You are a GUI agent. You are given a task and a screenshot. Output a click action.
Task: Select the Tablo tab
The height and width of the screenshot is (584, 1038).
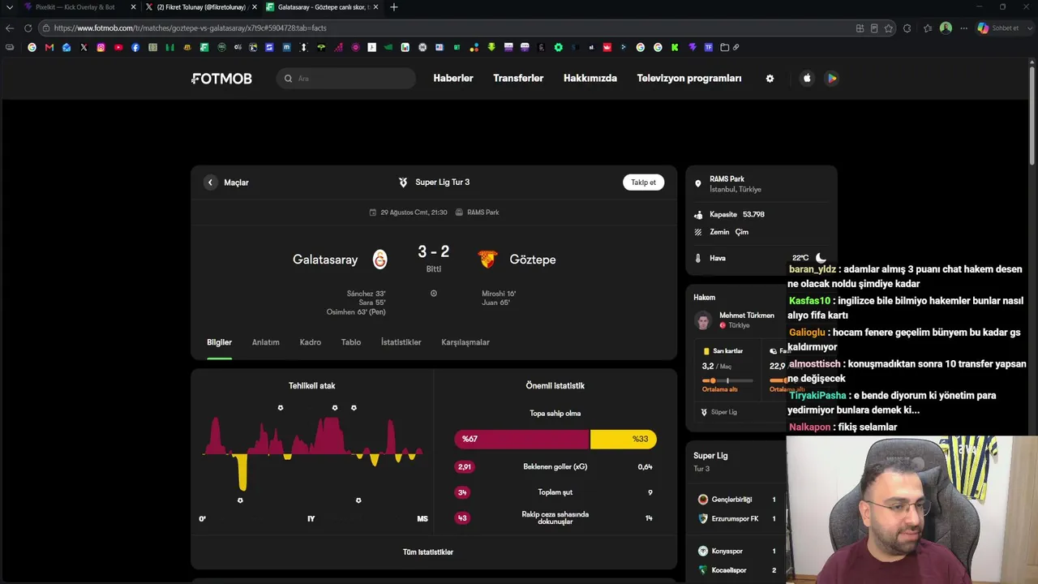[x=351, y=342]
